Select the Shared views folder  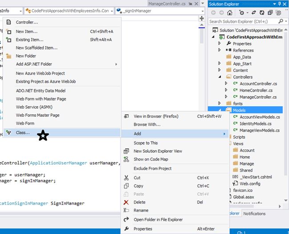[246, 170]
